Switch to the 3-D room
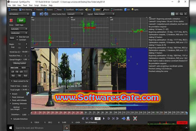The width and height of the screenshot is (196, 131). (x=127, y=10)
